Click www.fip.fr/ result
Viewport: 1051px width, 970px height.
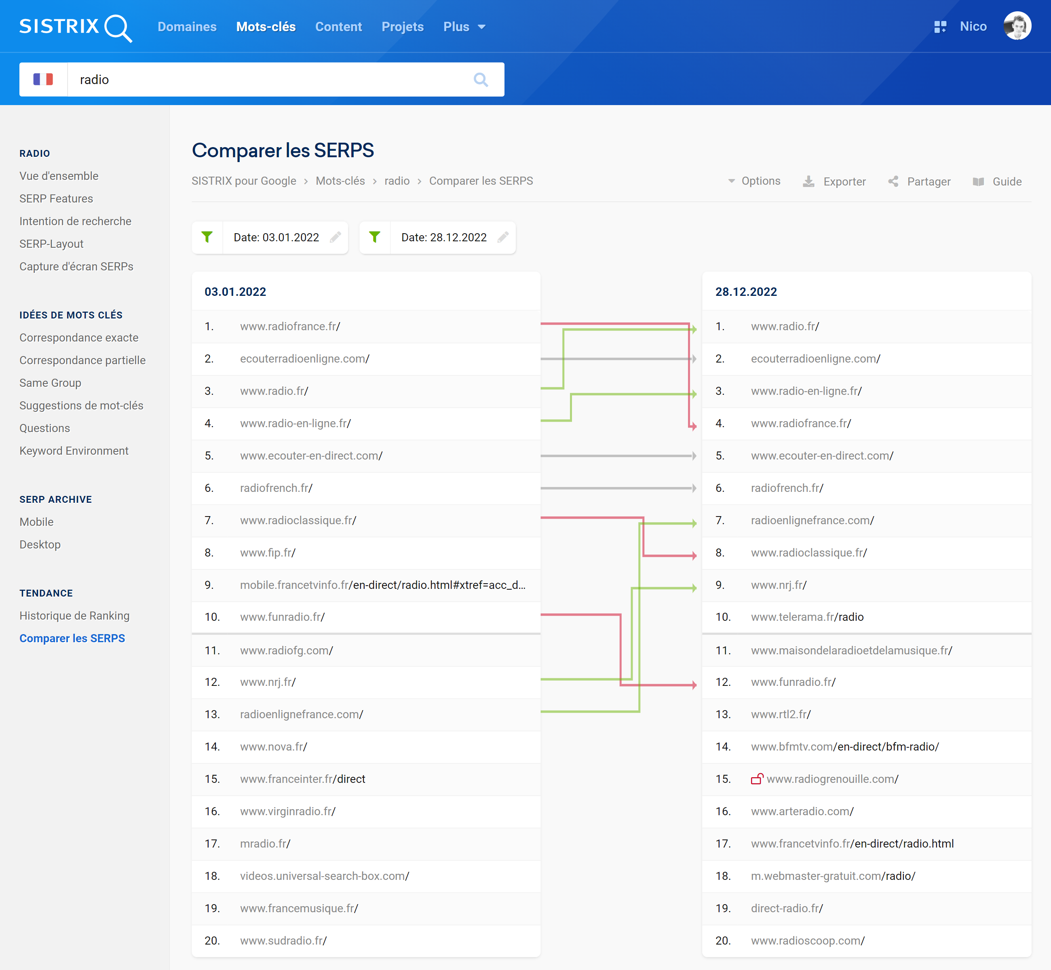[x=268, y=553]
